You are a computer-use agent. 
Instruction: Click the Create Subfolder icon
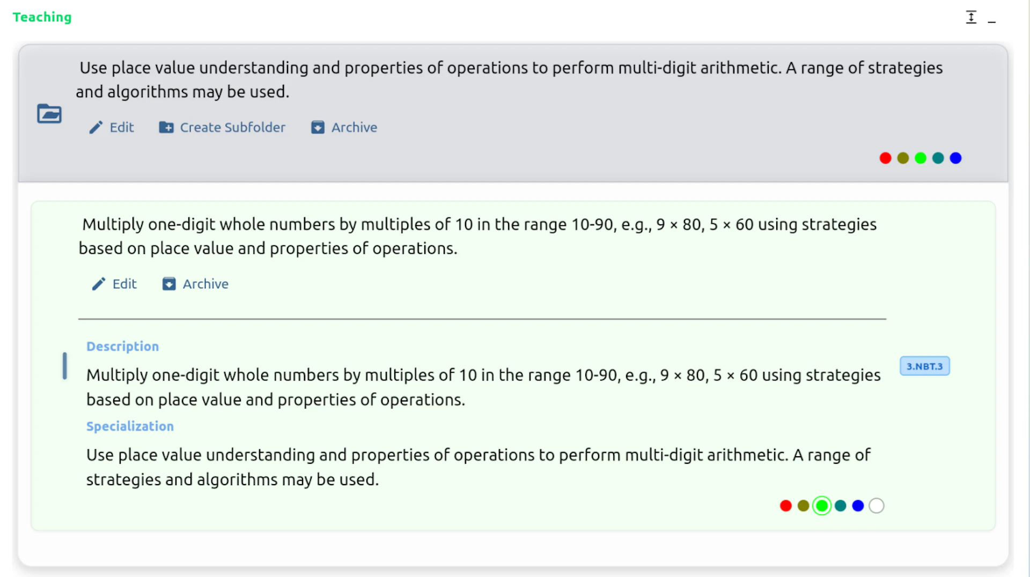166,127
